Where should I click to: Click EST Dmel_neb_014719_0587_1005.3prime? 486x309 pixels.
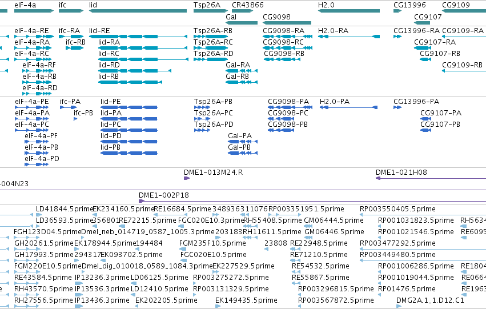pyautogui.click(x=148, y=232)
